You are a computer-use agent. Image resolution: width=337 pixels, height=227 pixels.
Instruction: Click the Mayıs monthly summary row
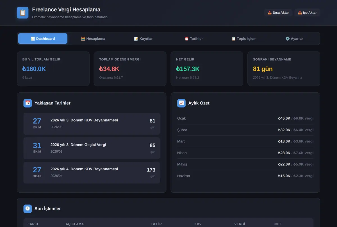[x=245, y=164]
